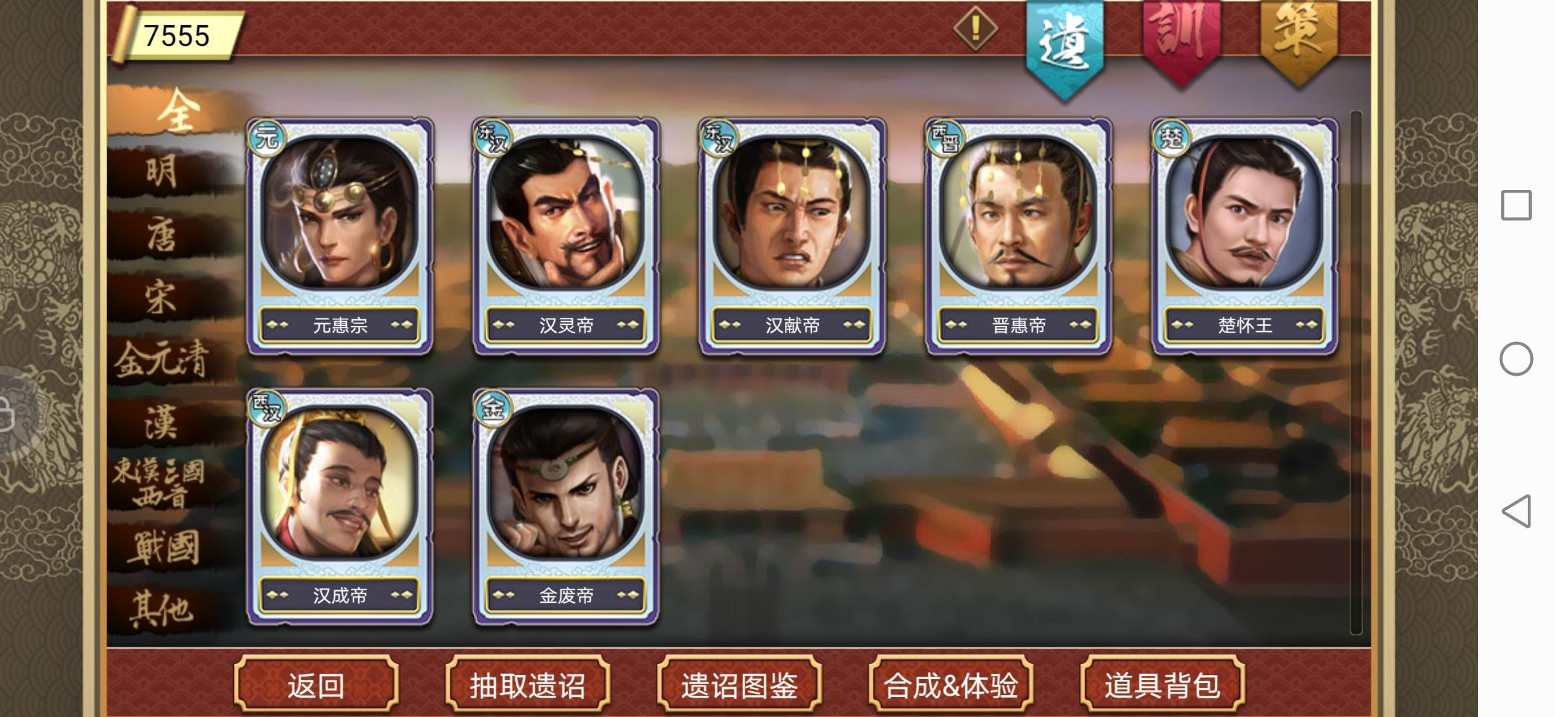Click the 返回 button
Viewport: 1555px width, 717px height.
pyautogui.click(x=316, y=685)
